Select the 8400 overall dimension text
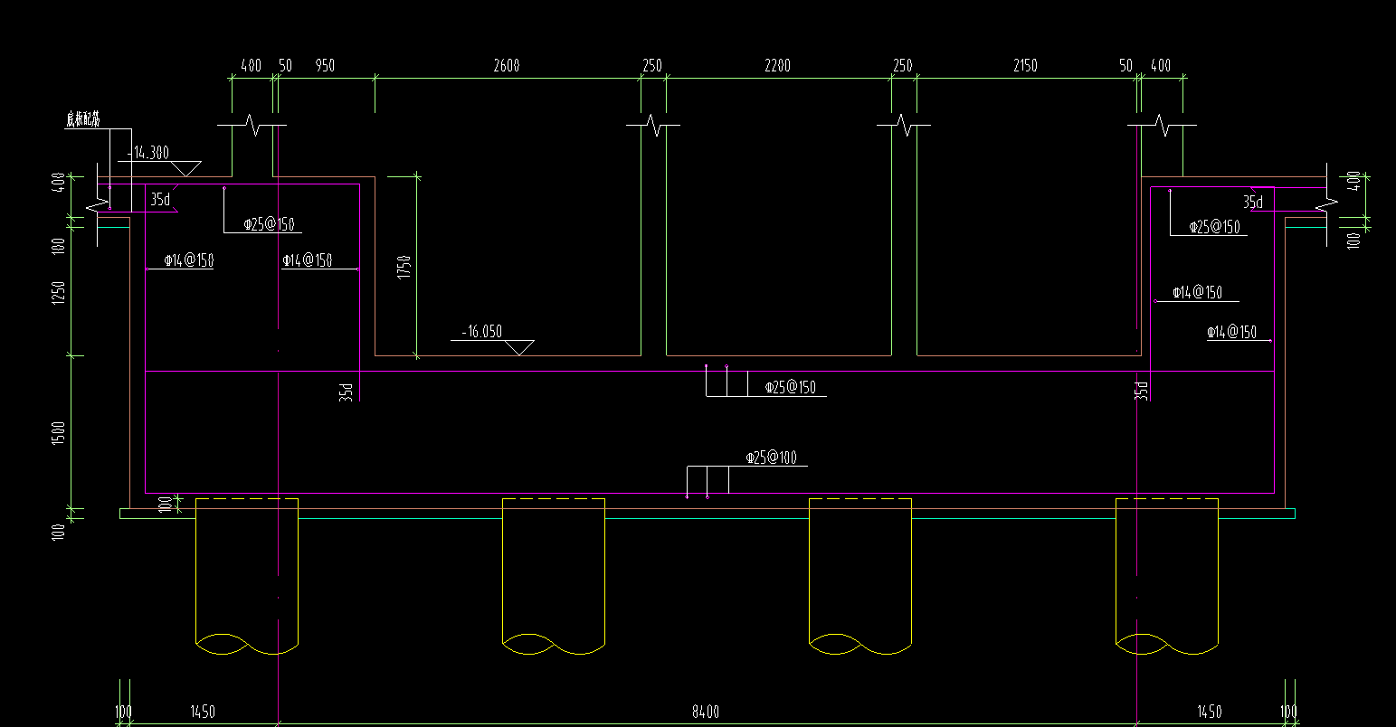 706,713
